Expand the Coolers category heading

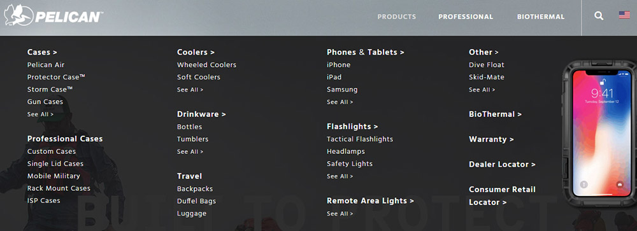196,52
